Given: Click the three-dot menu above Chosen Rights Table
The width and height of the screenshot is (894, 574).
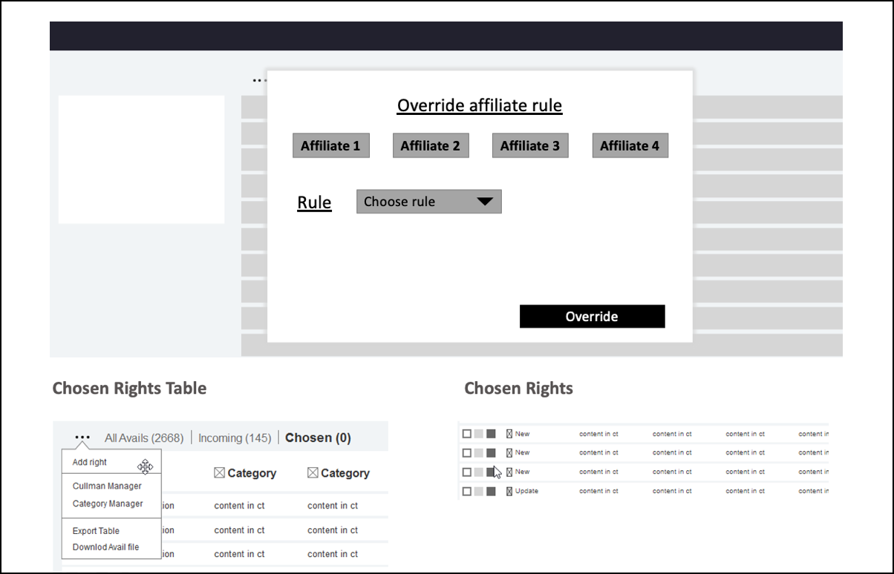Looking at the screenshot, I should (82, 438).
